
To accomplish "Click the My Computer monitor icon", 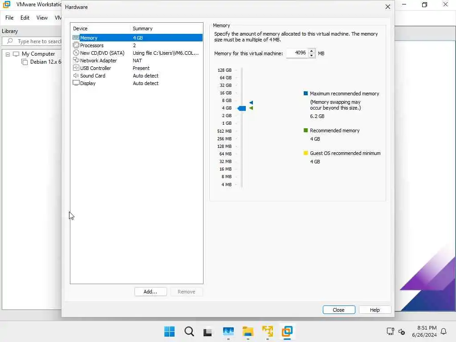I will coord(16,54).
